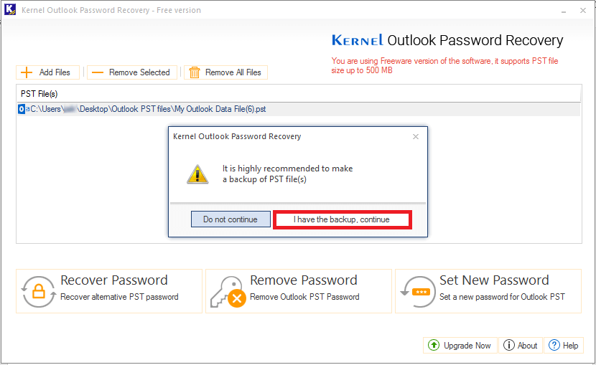Click the 'Do not continue' button
The height and width of the screenshot is (365, 596).
click(x=231, y=219)
